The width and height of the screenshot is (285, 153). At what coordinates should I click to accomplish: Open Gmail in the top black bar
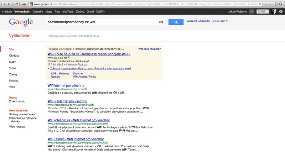[x=90, y=11]
